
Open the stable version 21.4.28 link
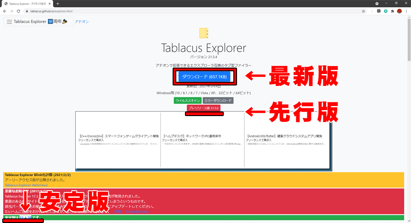coord(26,218)
